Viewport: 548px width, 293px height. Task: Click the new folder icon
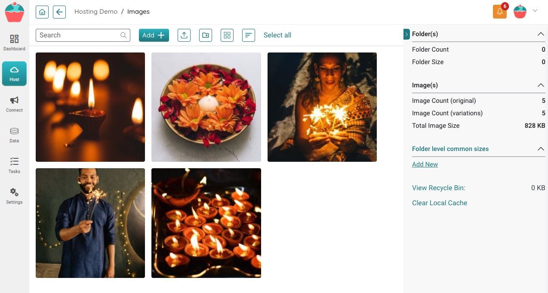206,35
